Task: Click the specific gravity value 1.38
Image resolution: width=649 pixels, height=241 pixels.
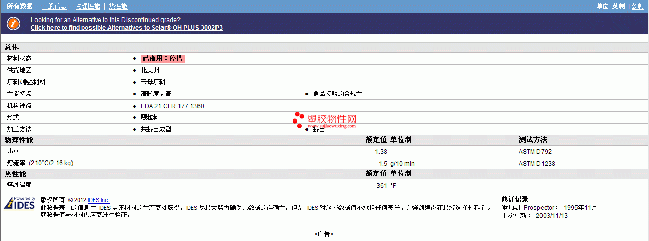Action: (381, 152)
